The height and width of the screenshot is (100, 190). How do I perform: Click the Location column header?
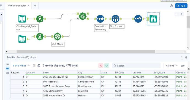(34, 73)
